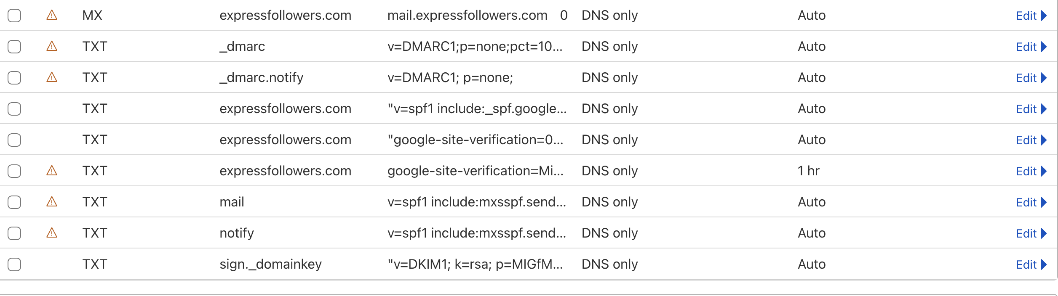This screenshot has height=296, width=1058.
Task: Click the 1 hr TTL value
Action: pos(808,171)
